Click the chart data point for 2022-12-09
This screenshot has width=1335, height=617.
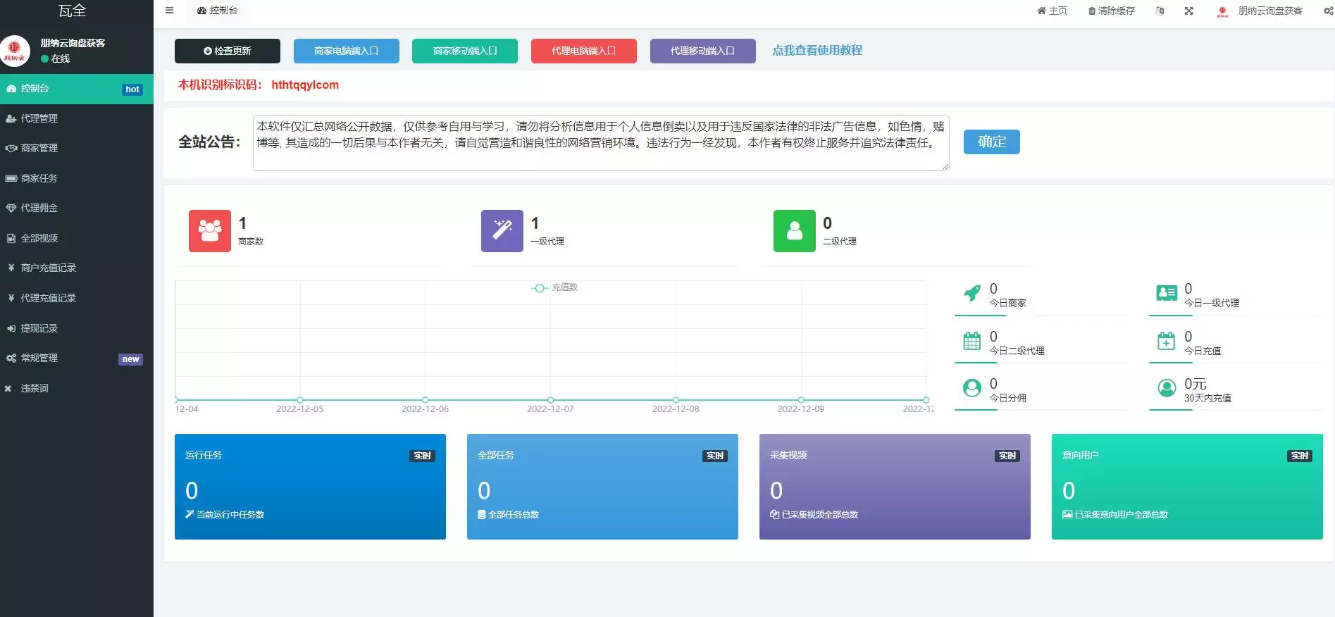pyautogui.click(x=801, y=400)
